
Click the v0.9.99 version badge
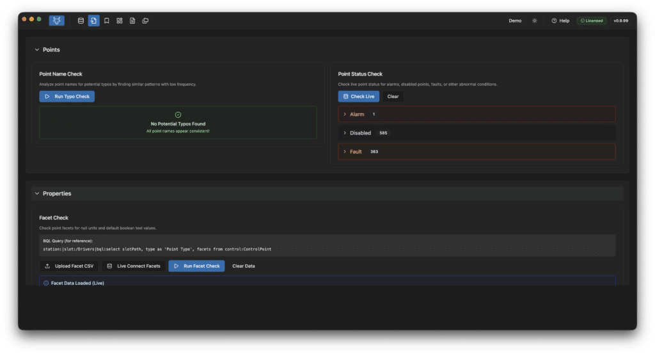[620, 20]
